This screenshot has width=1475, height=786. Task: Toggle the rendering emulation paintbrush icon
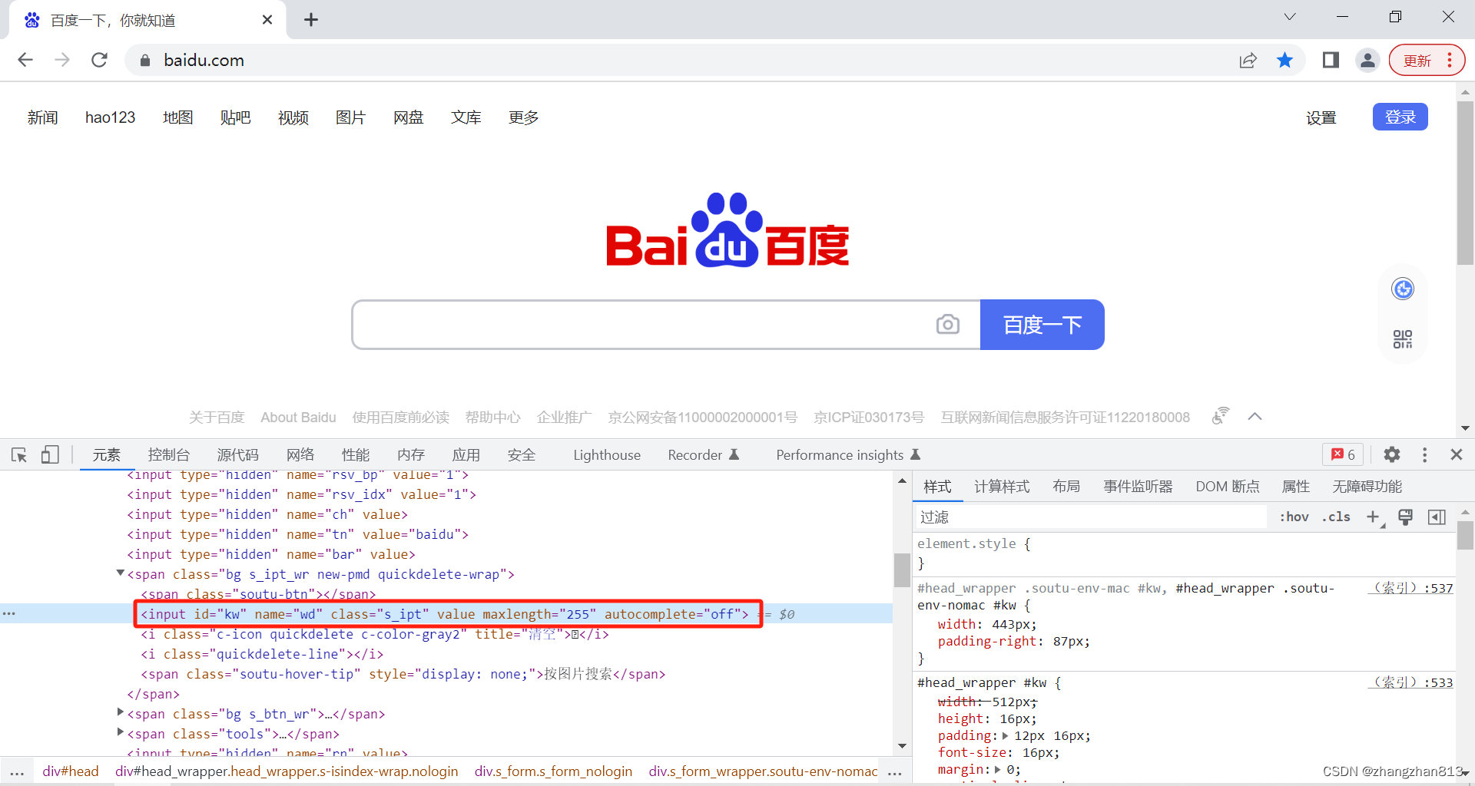pos(1405,517)
